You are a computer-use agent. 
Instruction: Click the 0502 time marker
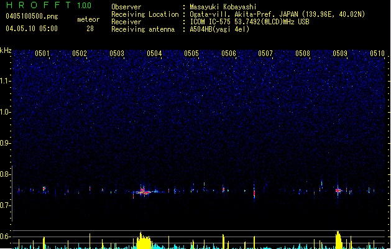80,54
